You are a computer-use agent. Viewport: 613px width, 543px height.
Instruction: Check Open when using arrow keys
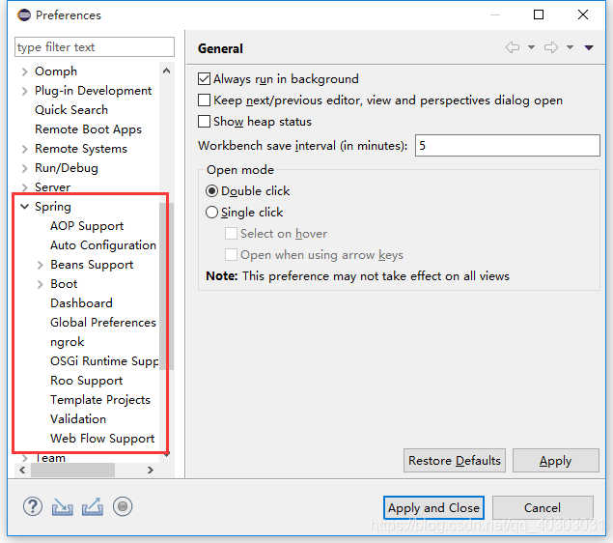(231, 255)
